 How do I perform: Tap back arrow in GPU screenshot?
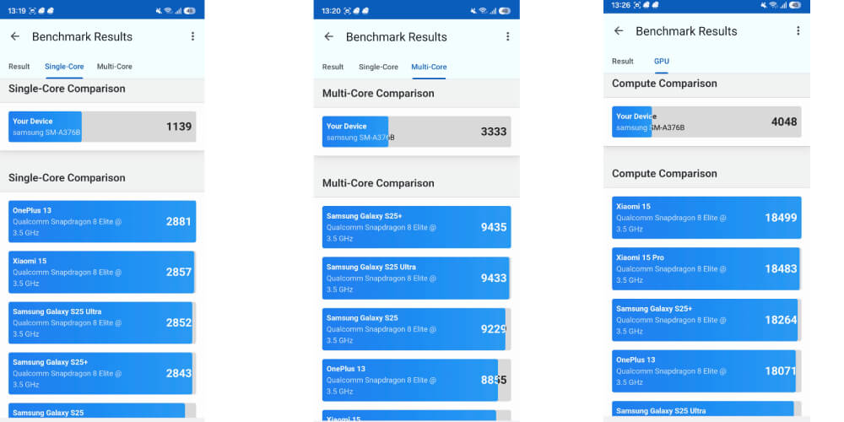click(619, 31)
